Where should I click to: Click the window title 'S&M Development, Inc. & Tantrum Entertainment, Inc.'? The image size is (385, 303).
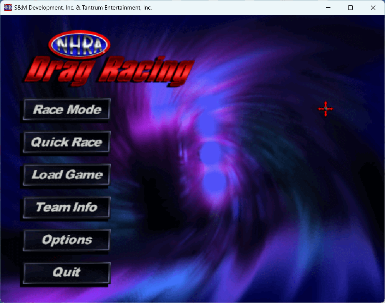tap(83, 8)
